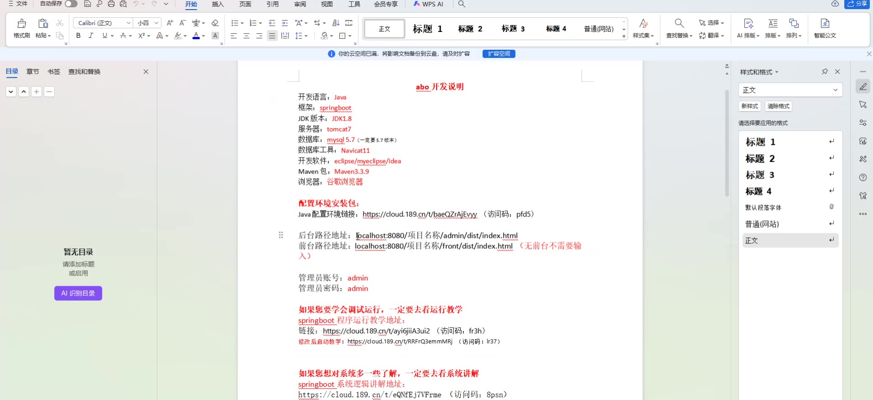
Task: Click the Format Painter (格式刷) brush icon
Action: 21,23
